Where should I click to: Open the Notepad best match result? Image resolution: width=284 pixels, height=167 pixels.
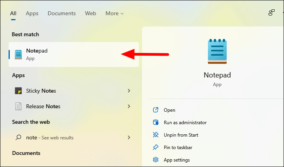tap(73, 54)
